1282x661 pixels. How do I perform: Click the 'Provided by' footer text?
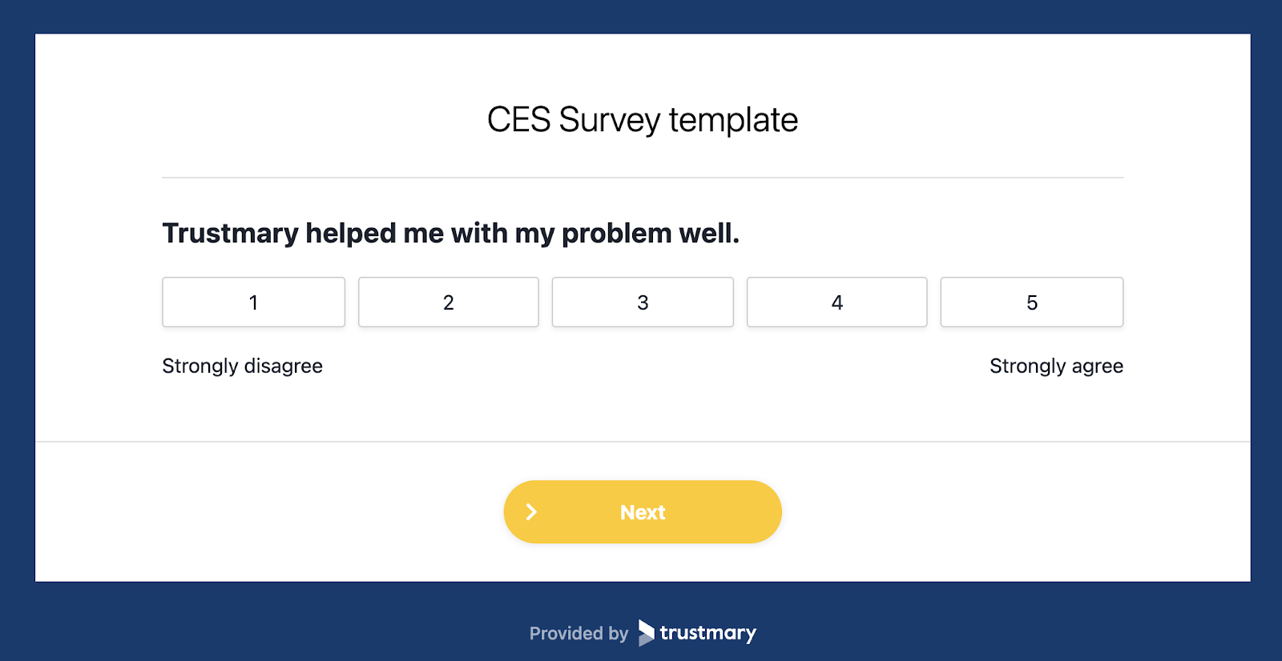[579, 634]
